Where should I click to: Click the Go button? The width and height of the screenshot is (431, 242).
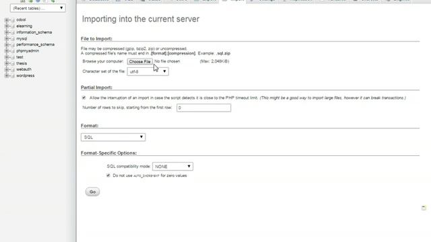click(x=93, y=192)
